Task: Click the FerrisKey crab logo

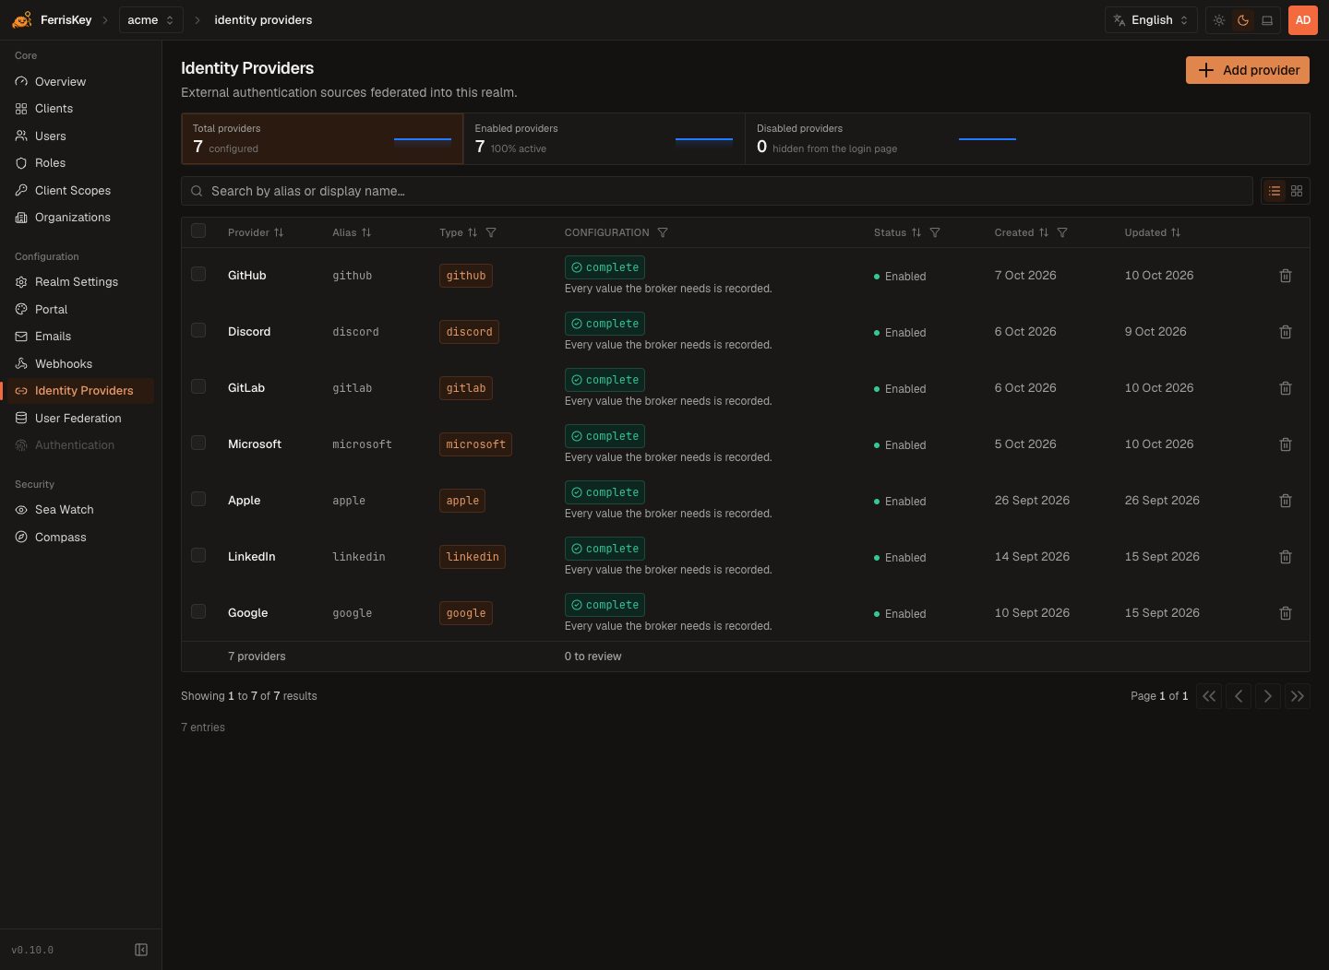Action: click(22, 19)
